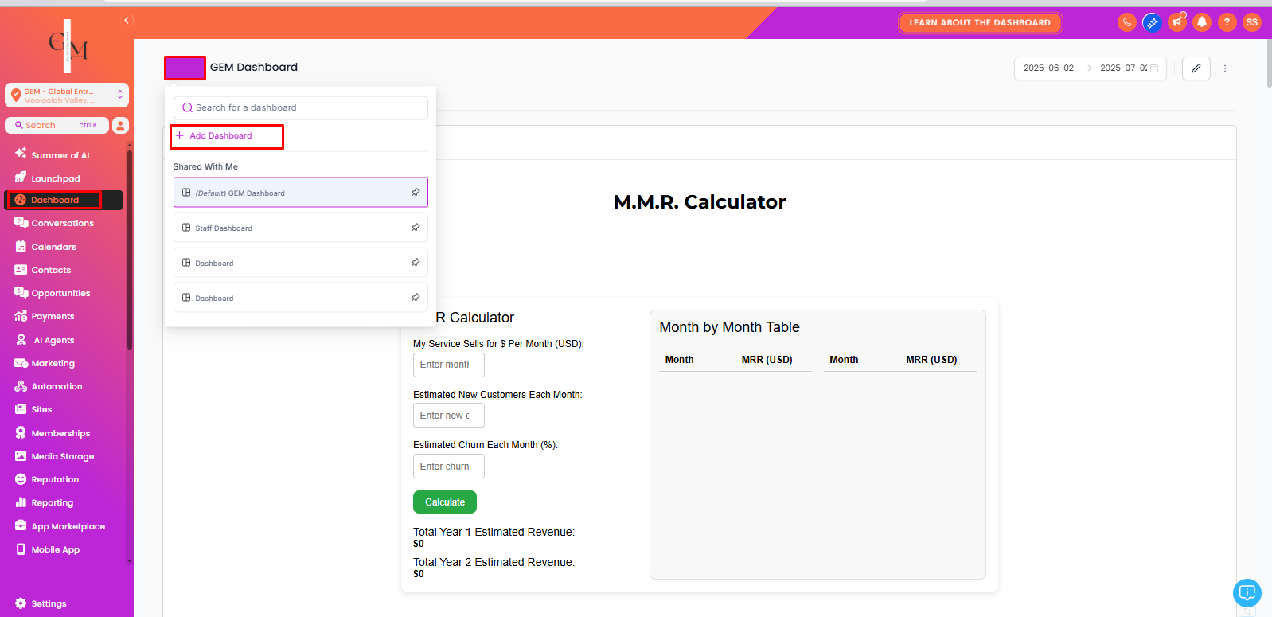
Task: Pin the Staff Dashboard
Action: (416, 228)
